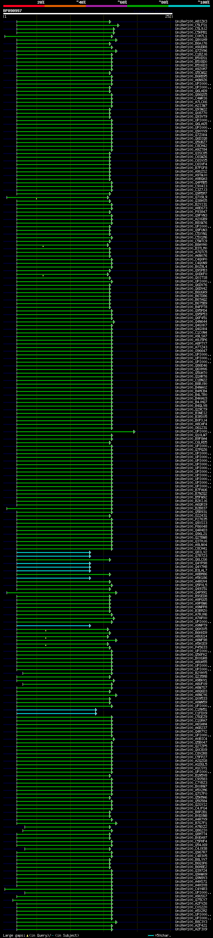This screenshot has width=213, height=938.
Task: Click the orange ~40% identity legend segment
Action: tap(66, 6)
